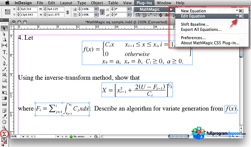The width and height of the screenshot is (251, 147).
Task: Open the status bar Open menu icon
Action: (96, 137)
